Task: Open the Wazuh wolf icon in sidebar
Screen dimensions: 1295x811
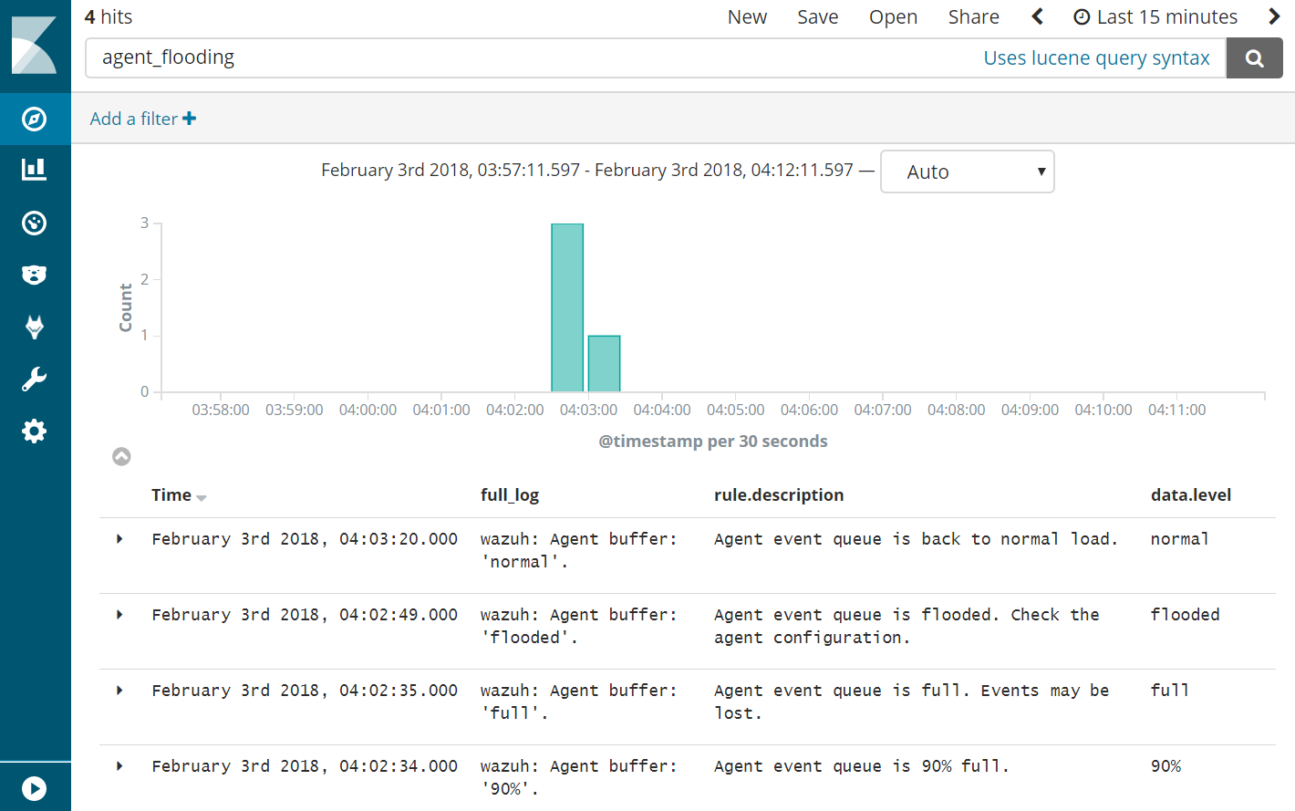Action: point(35,327)
